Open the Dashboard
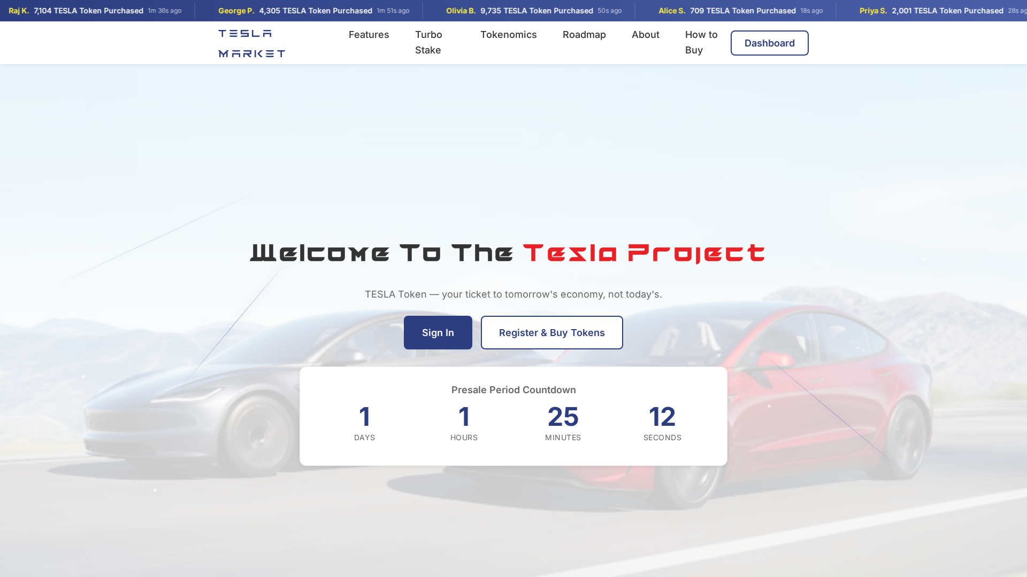Viewport: 1027px width, 577px height. 769,43
